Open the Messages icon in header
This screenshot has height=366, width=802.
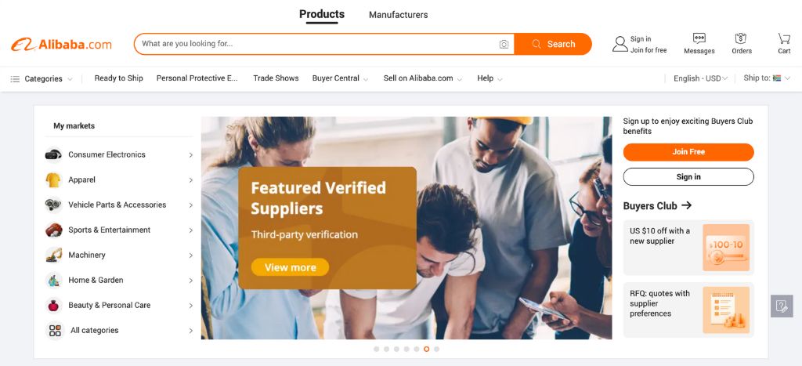coord(699,38)
